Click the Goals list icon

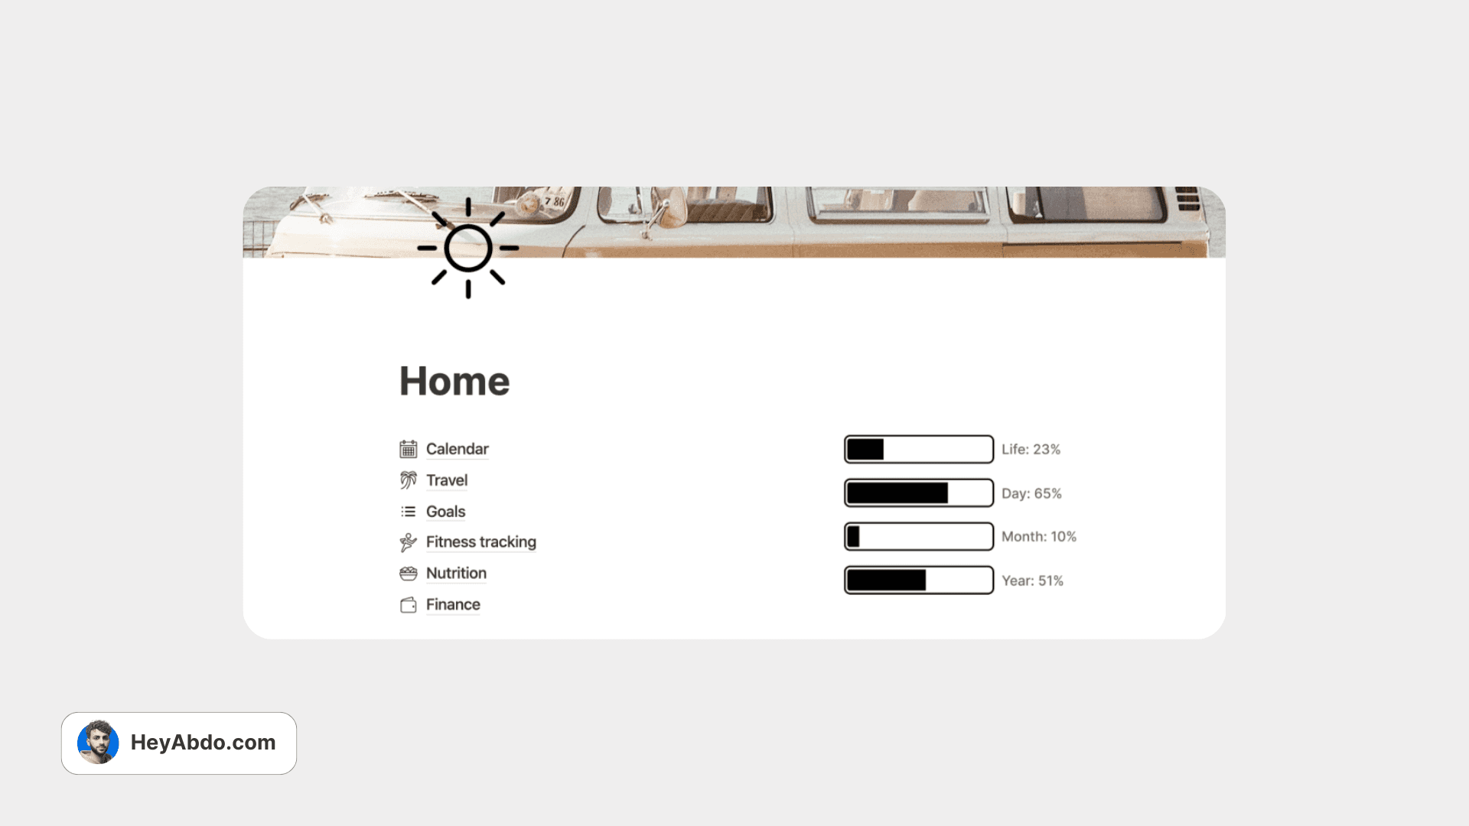click(x=408, y=512)
